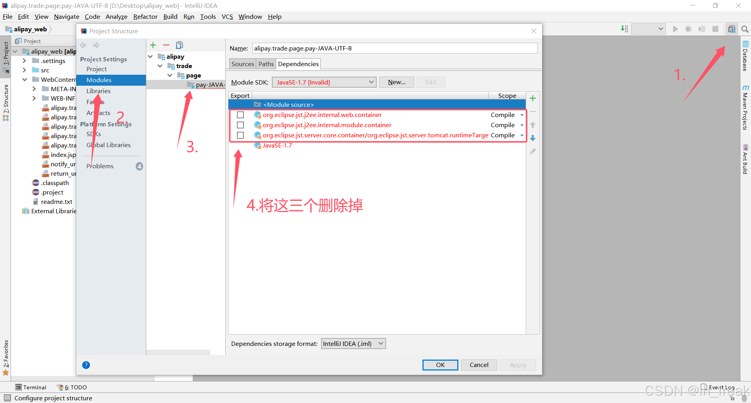Change scope of tomcat runtime dependency
This screenshot has width=751, height=403.
click(507, 135)
